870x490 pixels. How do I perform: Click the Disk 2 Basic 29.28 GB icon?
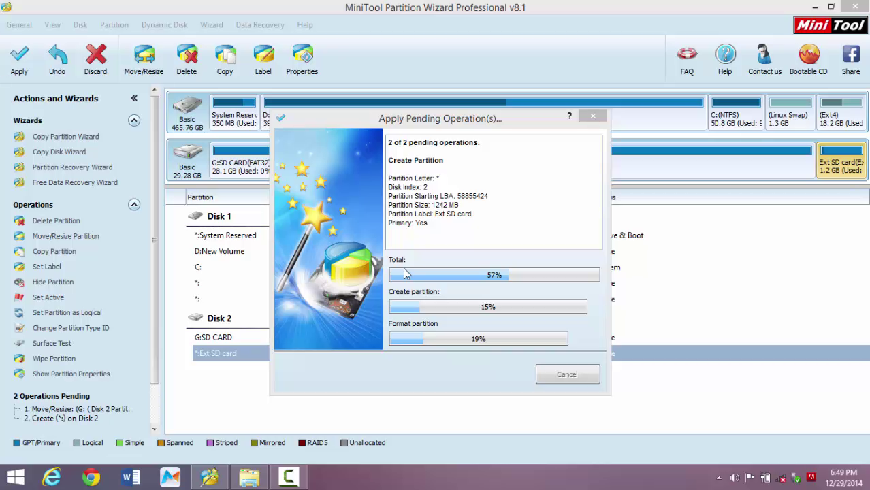click(x=187, y=160)
